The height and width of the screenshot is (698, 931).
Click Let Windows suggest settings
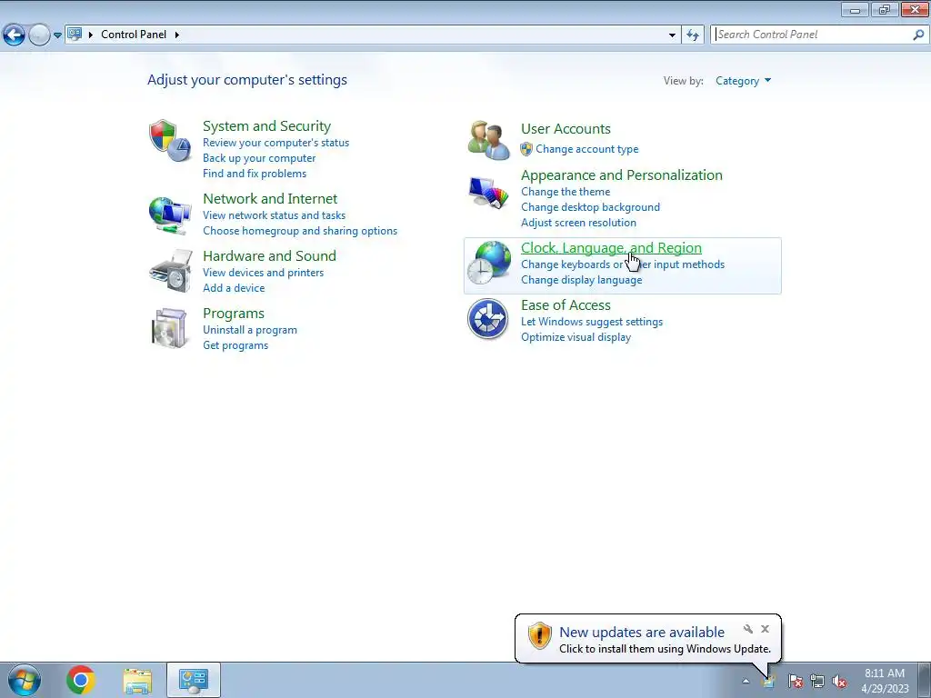tap(591, 322)
